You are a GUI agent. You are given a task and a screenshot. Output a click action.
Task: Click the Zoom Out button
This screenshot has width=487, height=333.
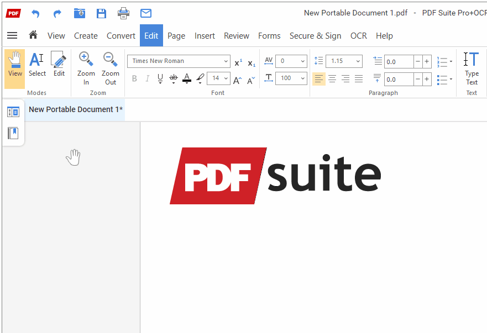tap(111, 68)
